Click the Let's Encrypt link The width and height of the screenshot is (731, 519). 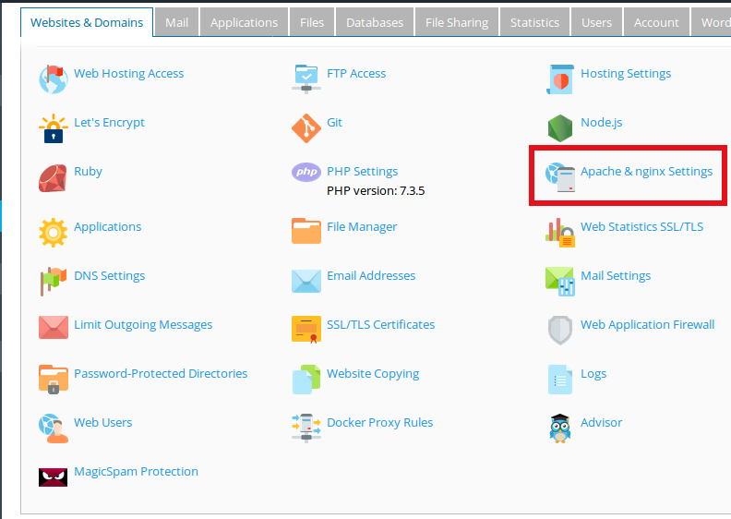coord(109,123)
